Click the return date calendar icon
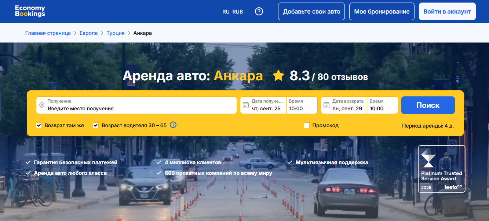Image resolution: width=489 pixels, height=221 pixels. point(326,106)
